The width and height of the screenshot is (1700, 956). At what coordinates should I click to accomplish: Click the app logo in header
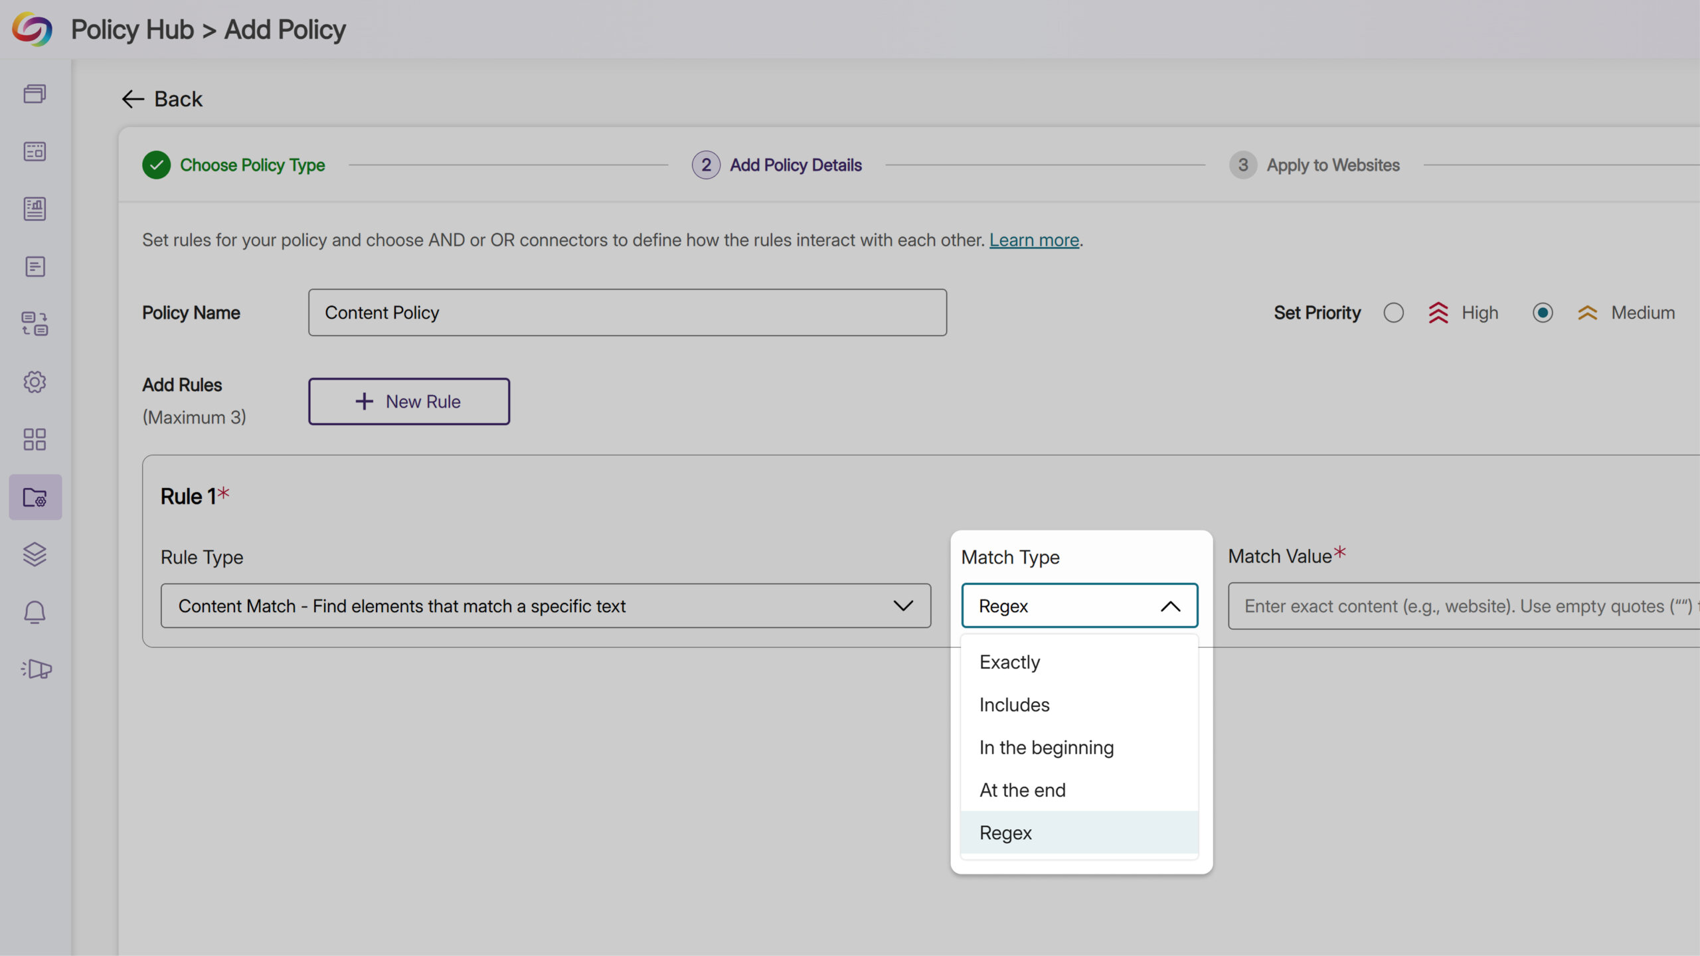pyautogui.click(x=32, y=29)
